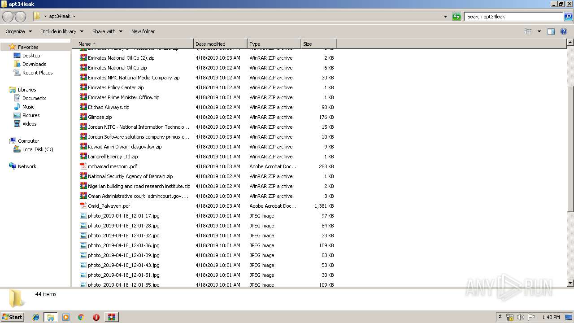
Task: Select Emirates National Oil Co (2).zip icon
Action: (x=83, y=58)
